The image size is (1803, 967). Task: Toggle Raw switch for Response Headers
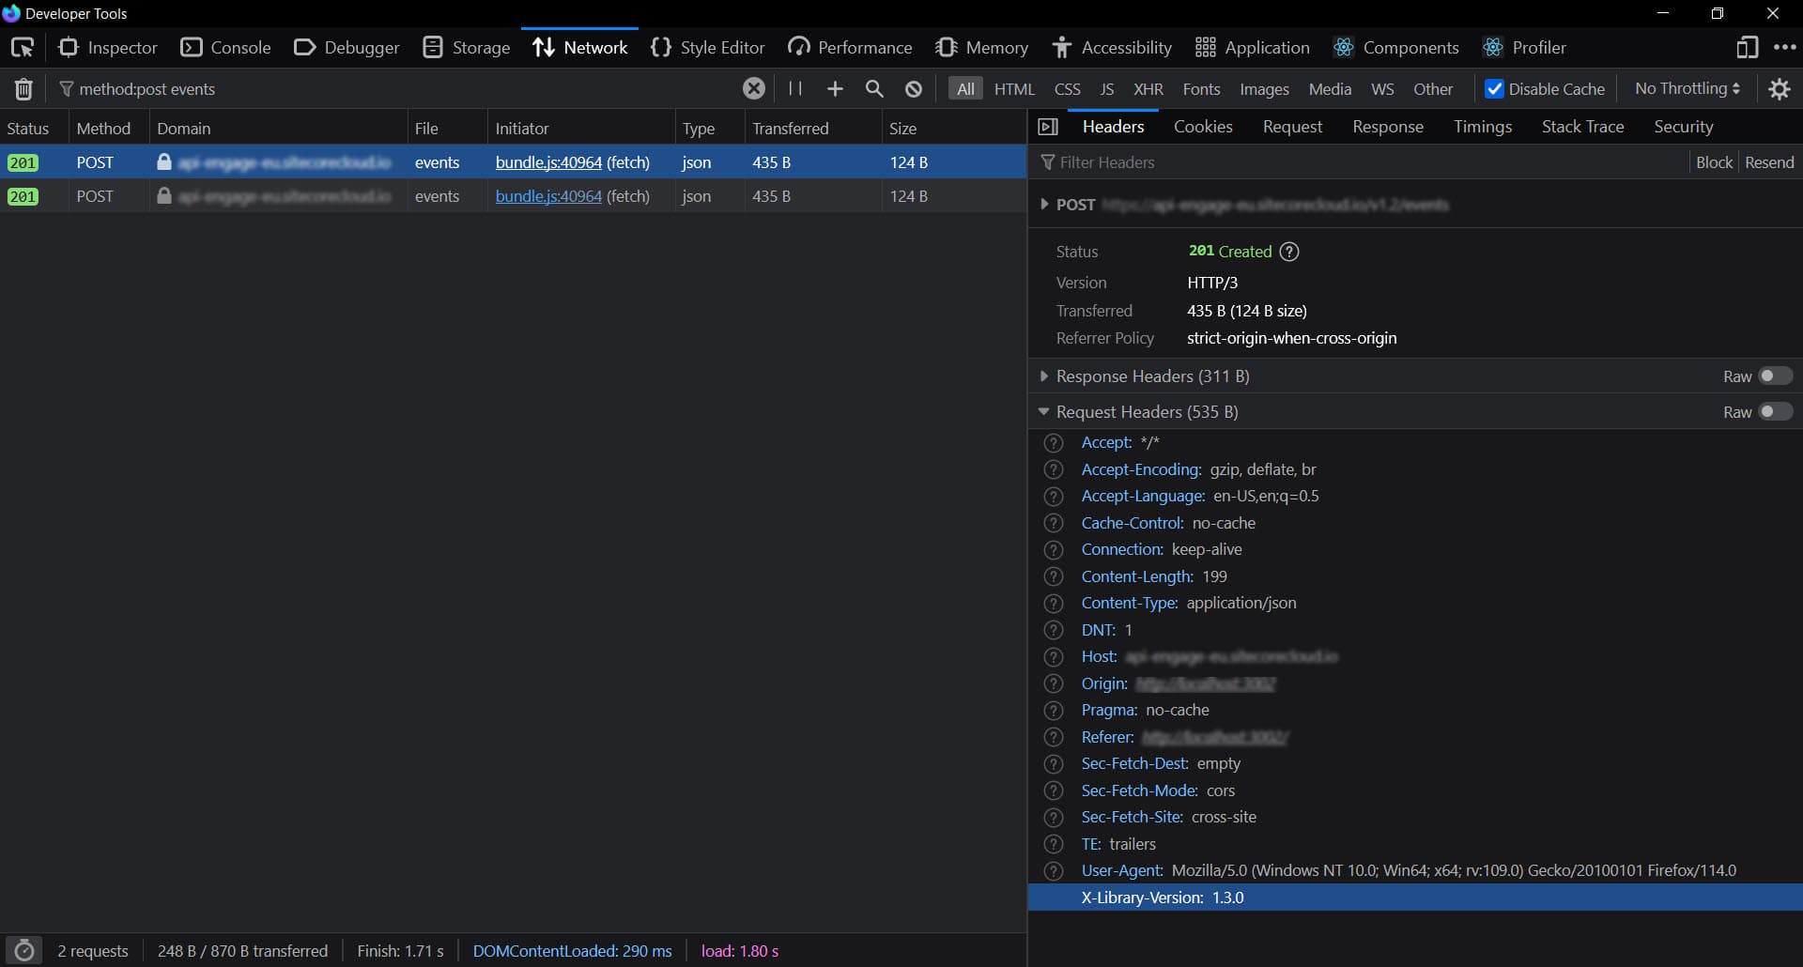pos(1775,376)
